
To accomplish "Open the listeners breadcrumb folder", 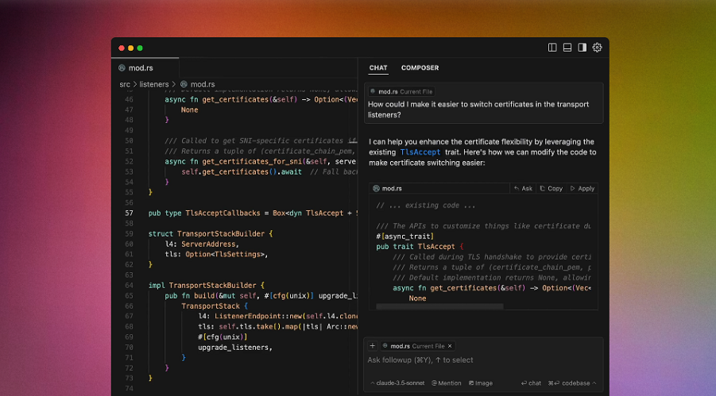I will pyautogui.click(x=154, y=84).
